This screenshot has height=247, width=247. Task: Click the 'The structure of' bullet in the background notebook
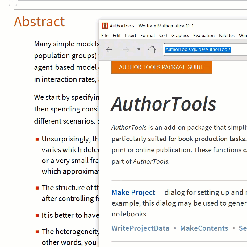pyautogui.click(x=70, y=193)
